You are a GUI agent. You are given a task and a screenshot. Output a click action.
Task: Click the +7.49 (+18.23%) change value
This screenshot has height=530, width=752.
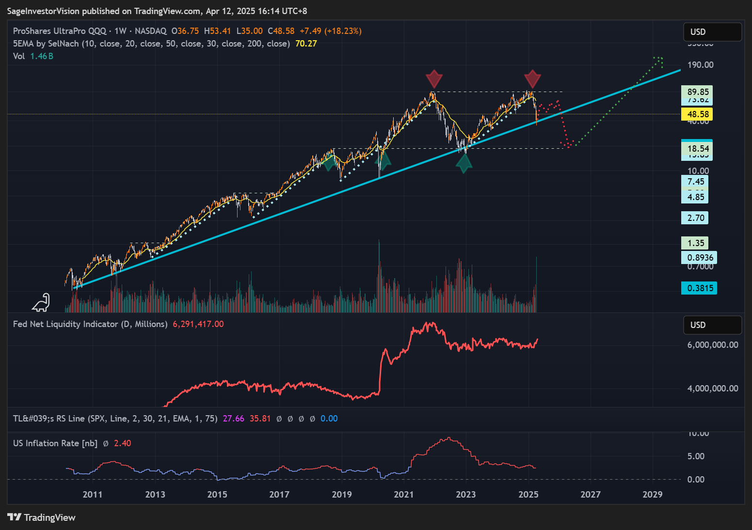(x=331, y=31)
